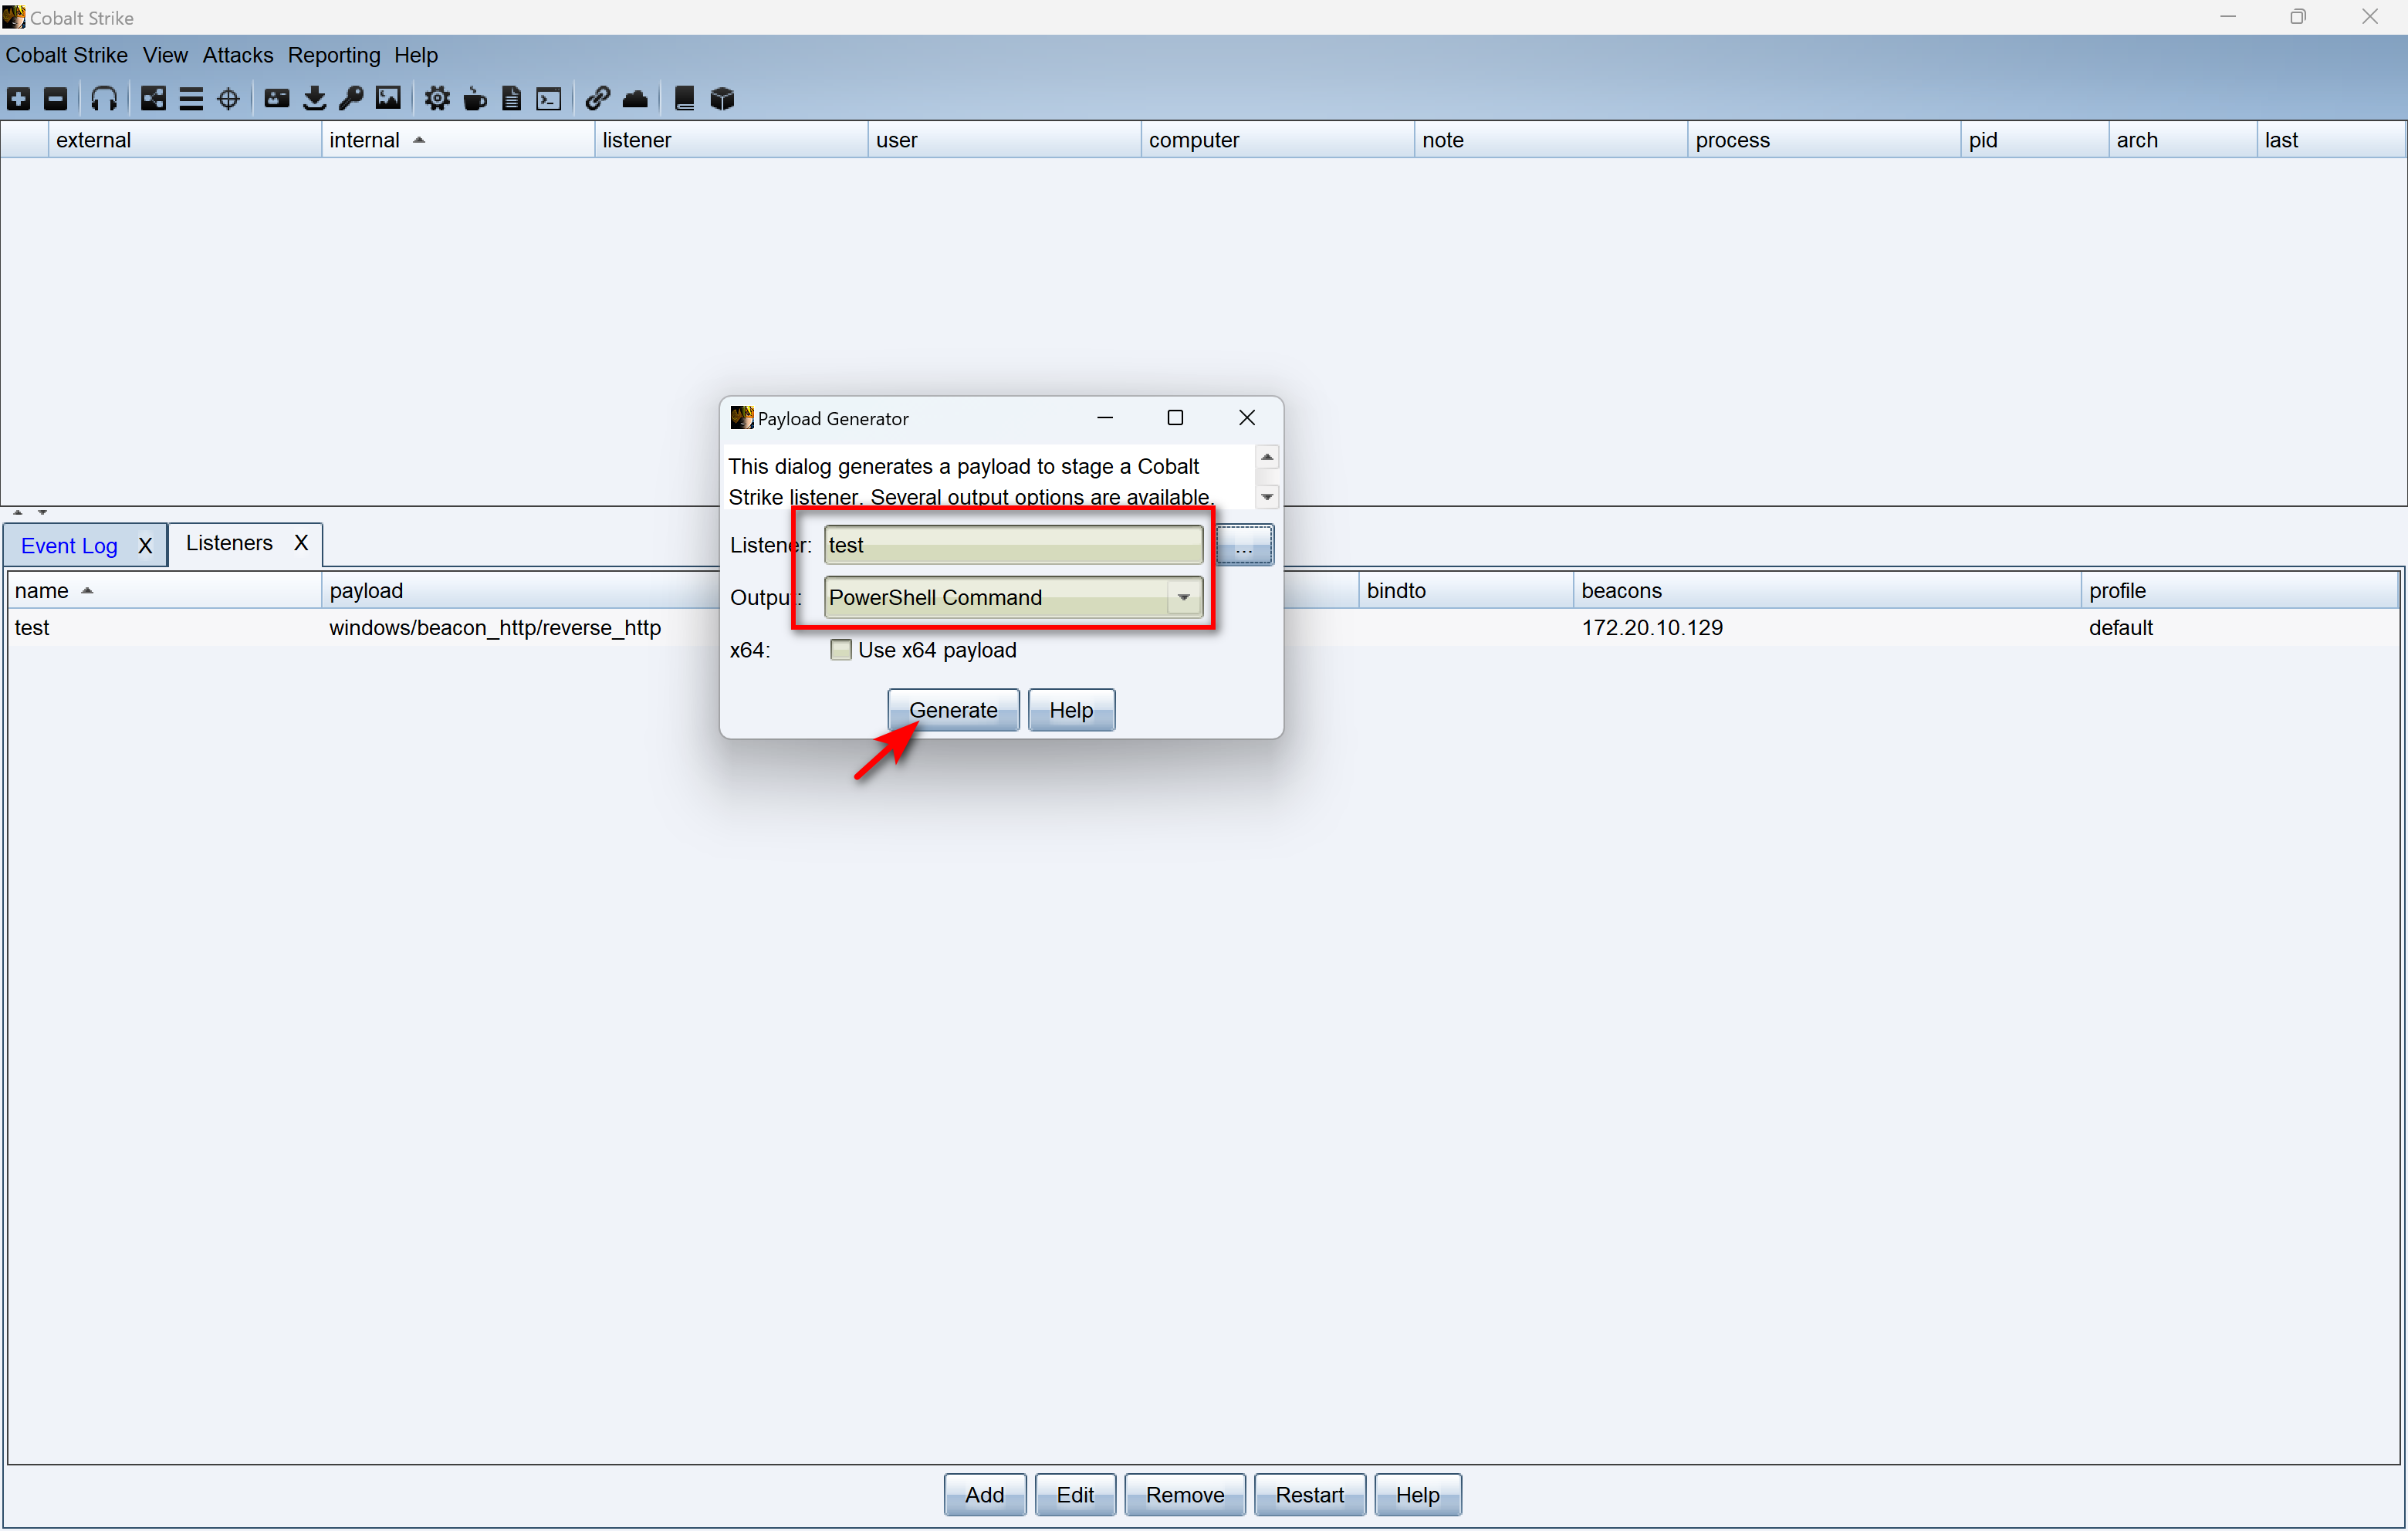Click the coffee cup Java applet icon
This screenshot has height=1531, width=2408.
[475, 98]
